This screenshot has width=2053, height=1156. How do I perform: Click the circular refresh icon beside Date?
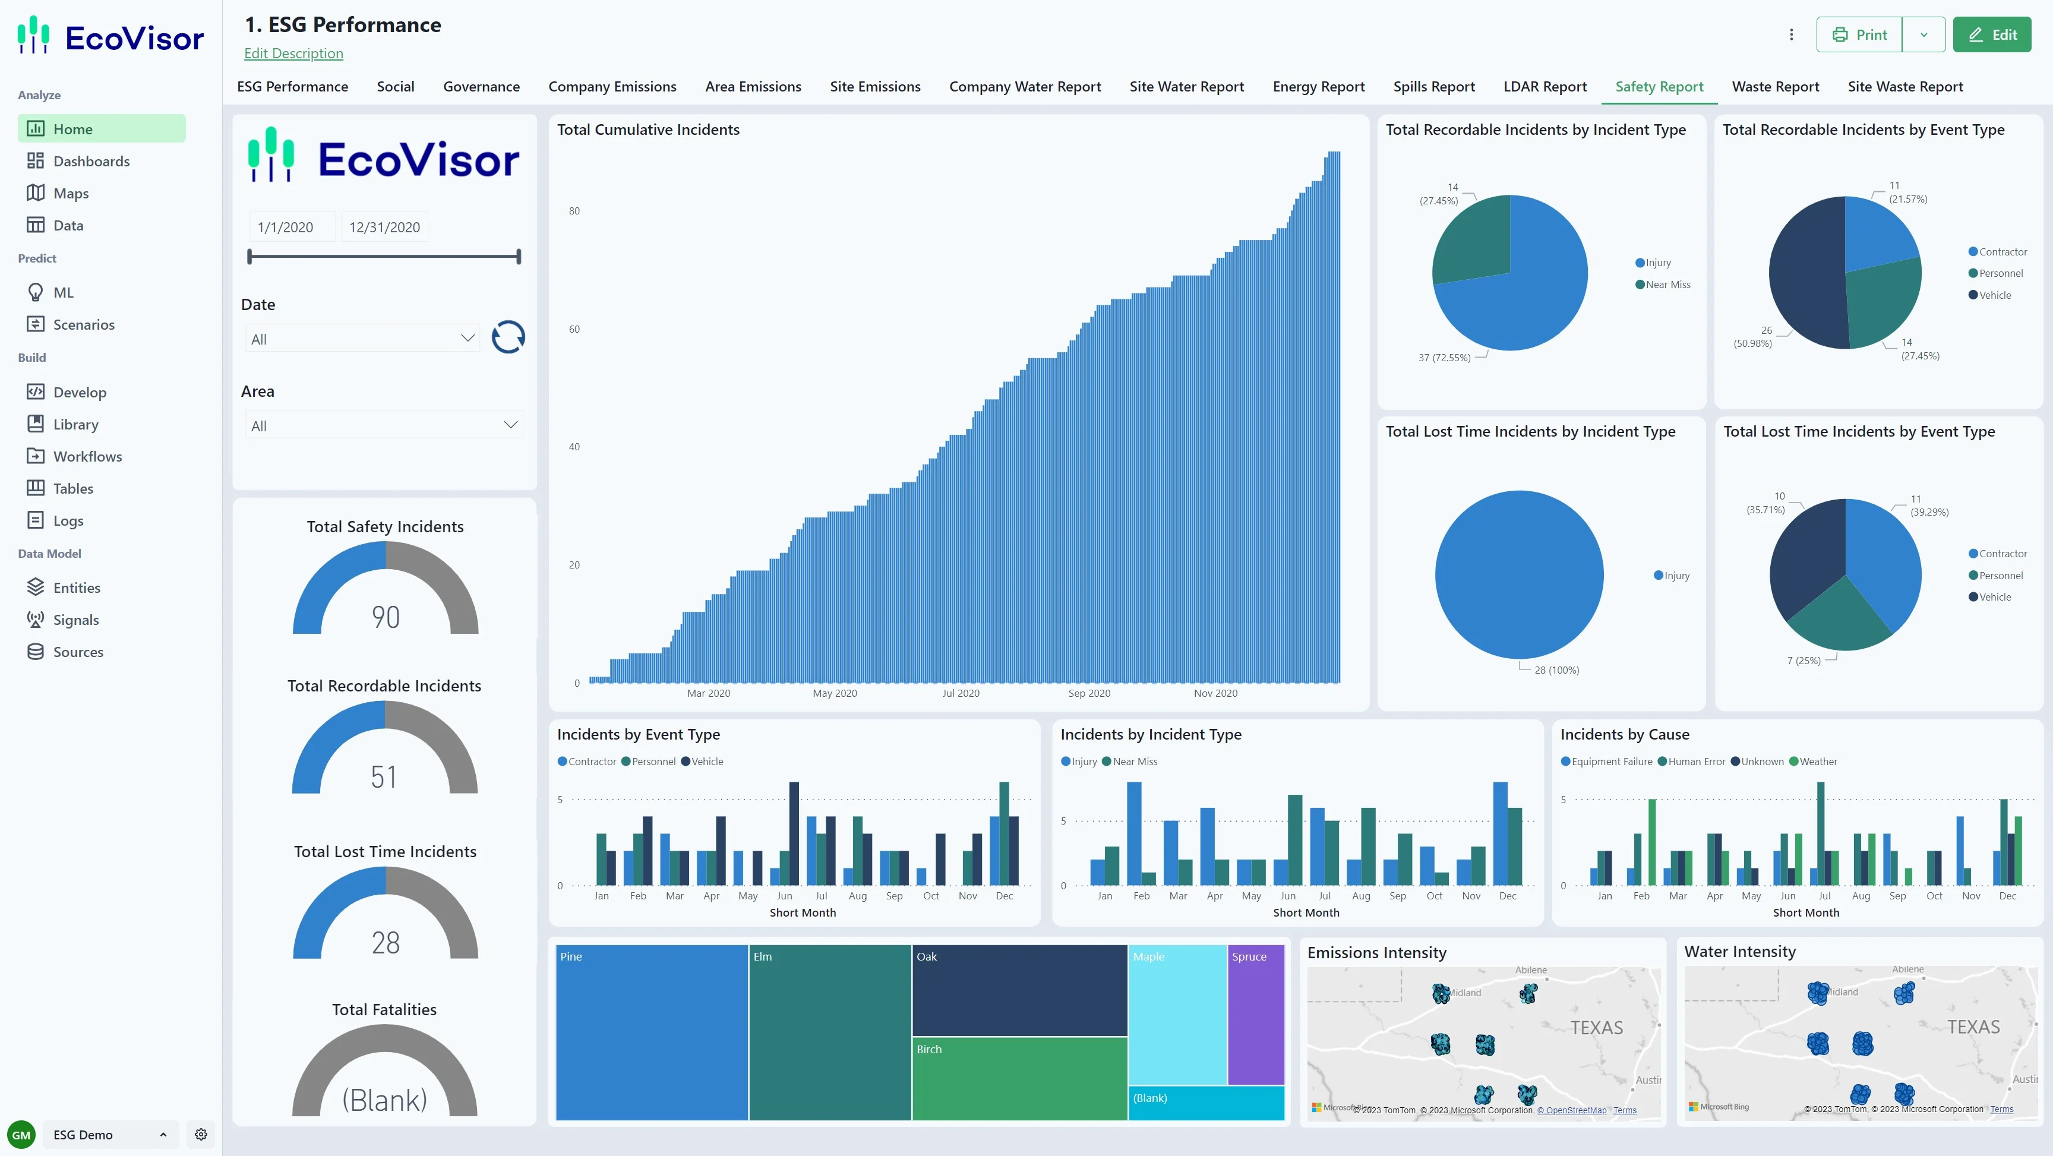[x=508, y=337]
